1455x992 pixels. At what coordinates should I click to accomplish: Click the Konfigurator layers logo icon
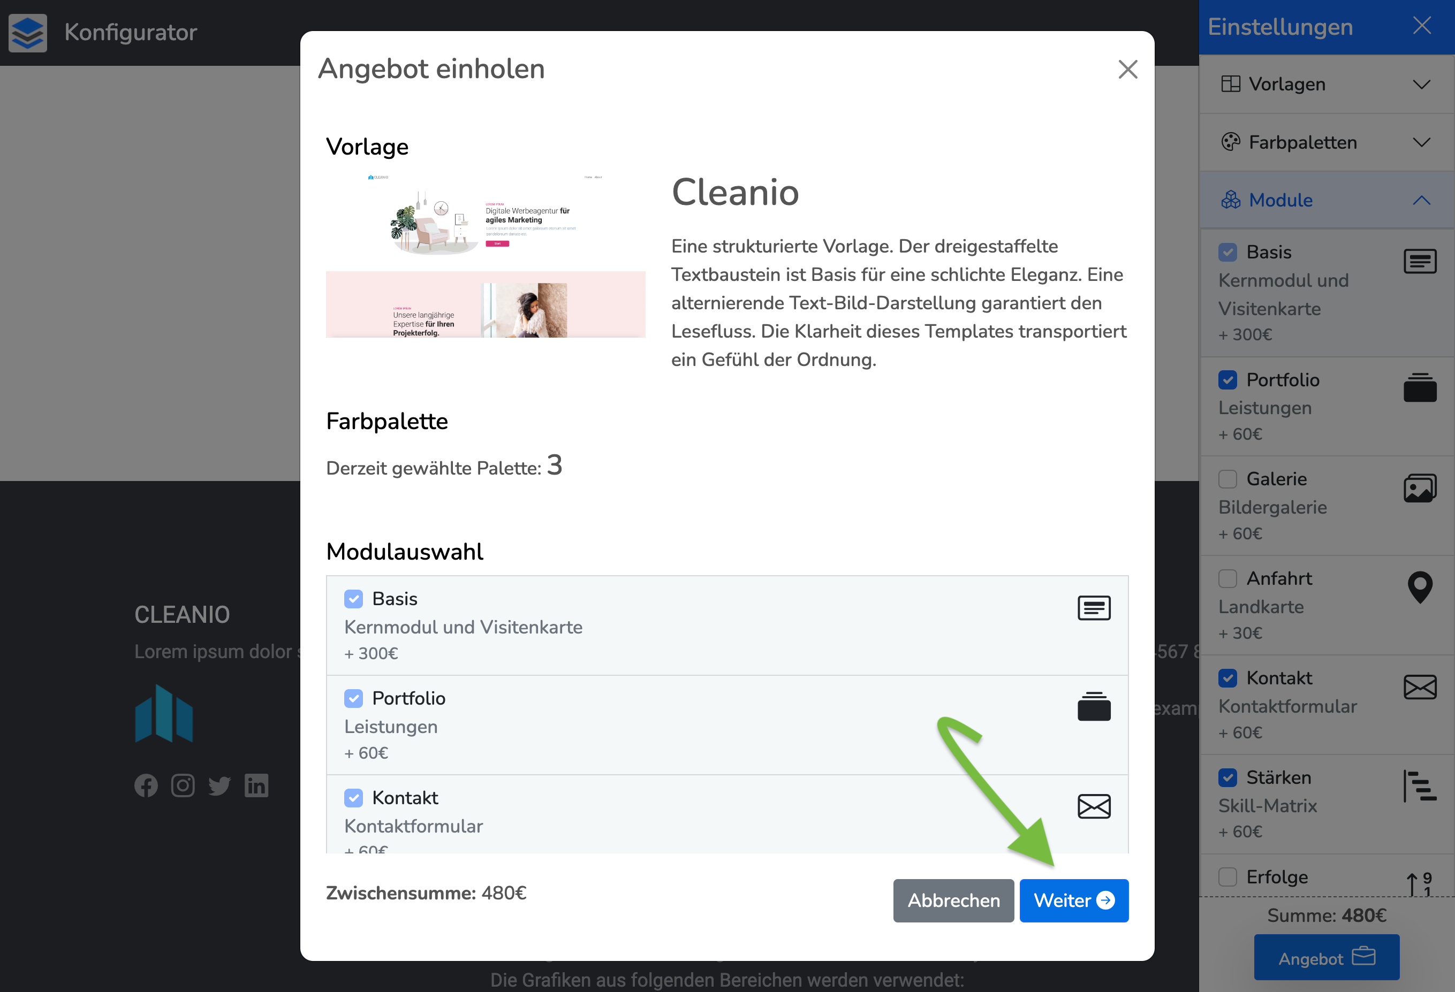point(27,33)
